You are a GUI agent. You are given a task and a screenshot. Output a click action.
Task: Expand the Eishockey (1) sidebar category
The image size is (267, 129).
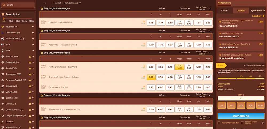(33, 86)
